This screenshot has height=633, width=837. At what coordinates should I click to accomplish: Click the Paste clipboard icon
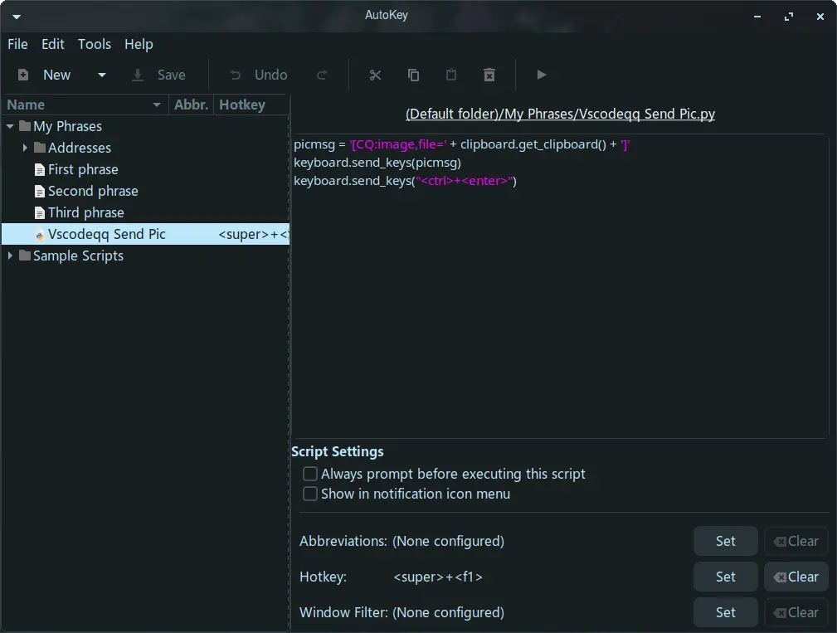[451, 75]
